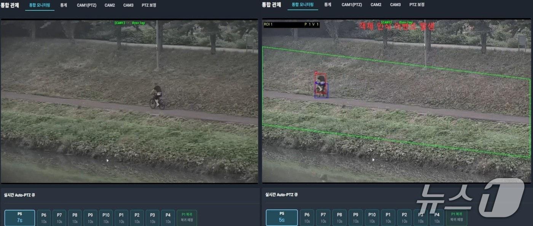Image resolution: width=533 pixels, height=226 pixels.
Task: Click the red 객체 인식 이벤트 발생 alert text
Action: 397,26
